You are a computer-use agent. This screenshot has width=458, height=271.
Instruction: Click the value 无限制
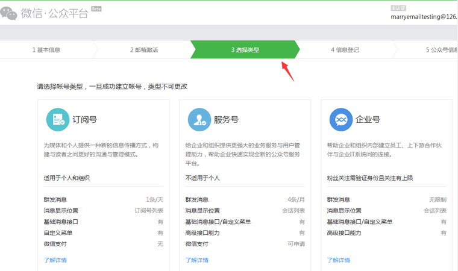pos(438,200)
